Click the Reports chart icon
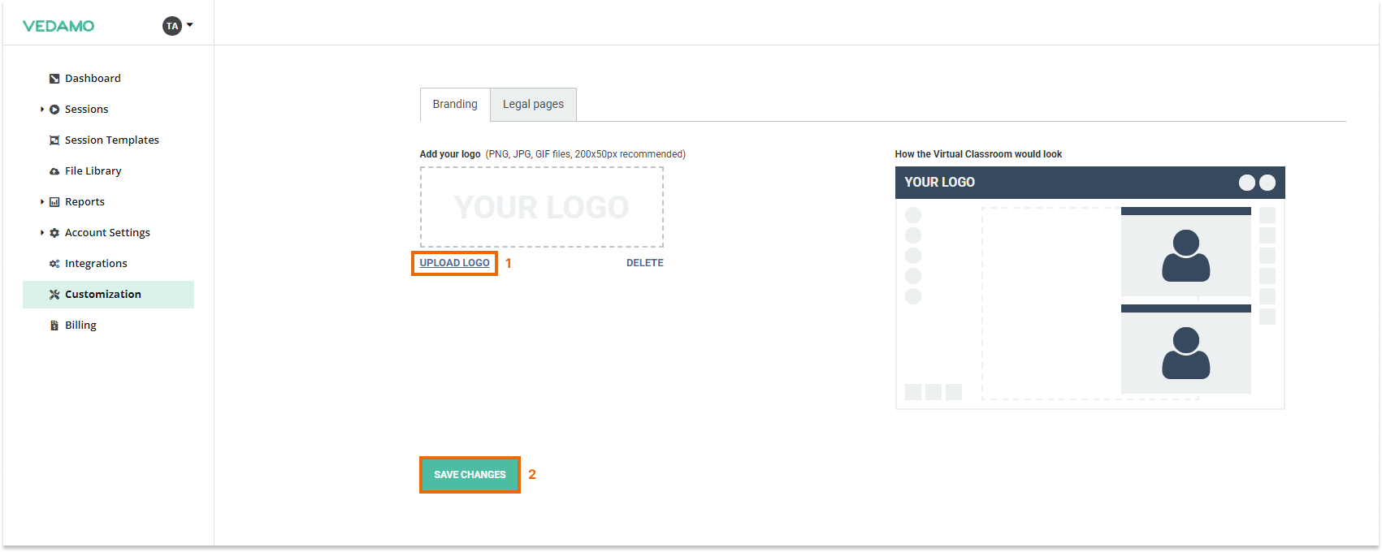The width and height of the screenshot is (1382, 552). pos(54,202)
